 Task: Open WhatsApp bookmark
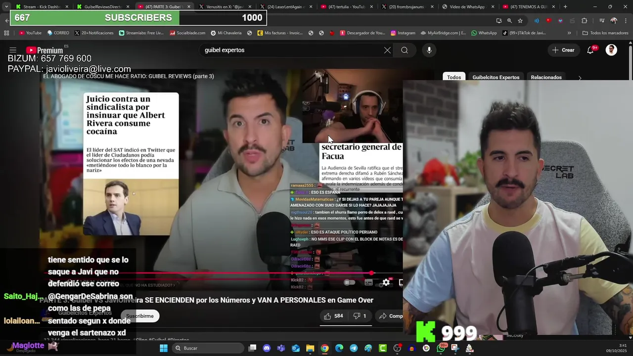484,33
